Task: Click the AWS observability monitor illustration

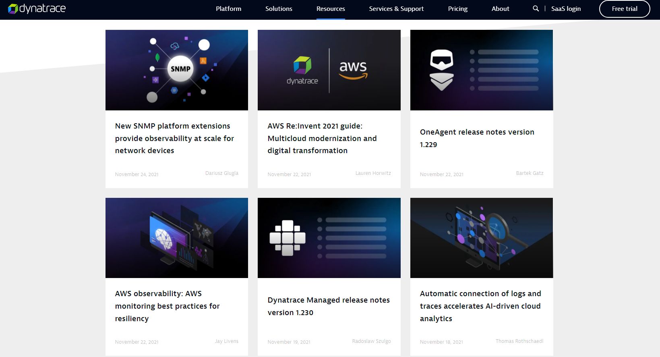Action: tap(176, 238)
